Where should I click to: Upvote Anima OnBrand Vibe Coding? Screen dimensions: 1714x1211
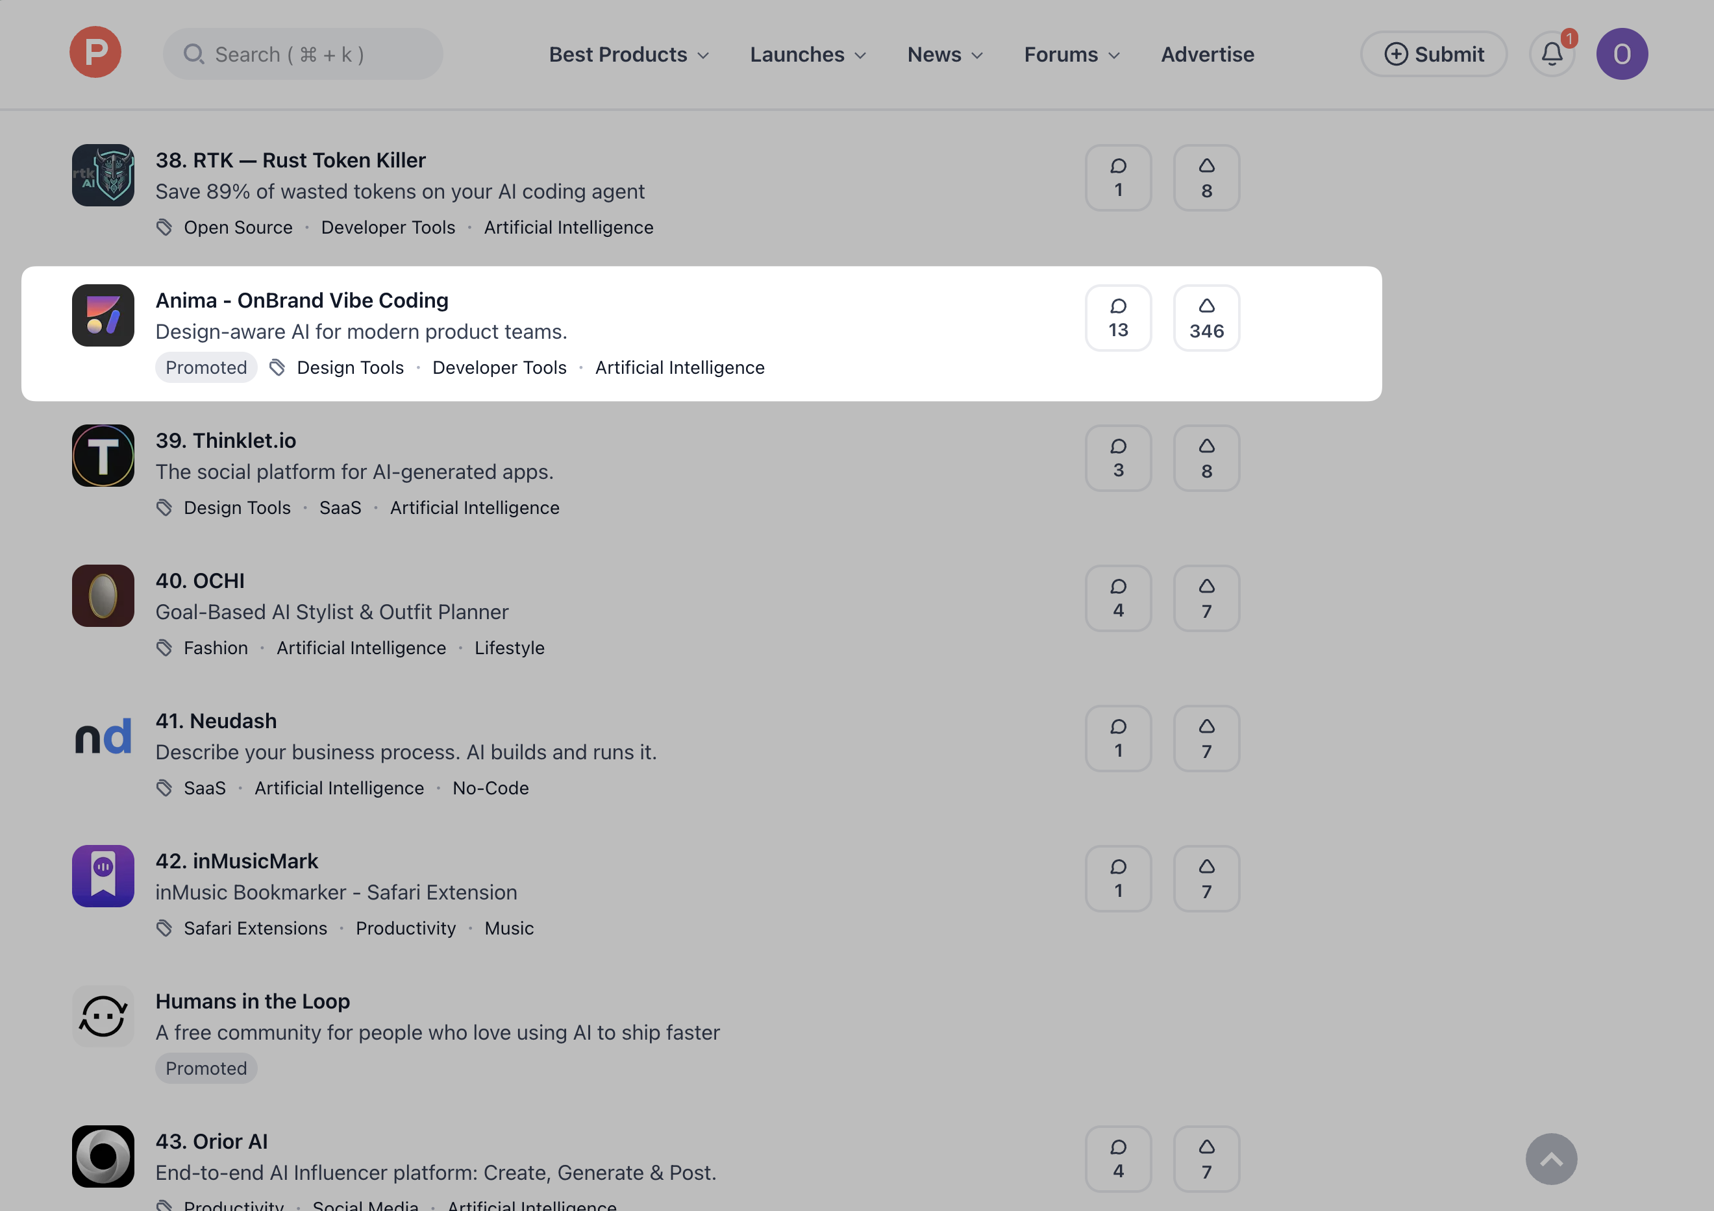tap(1206, 319)
